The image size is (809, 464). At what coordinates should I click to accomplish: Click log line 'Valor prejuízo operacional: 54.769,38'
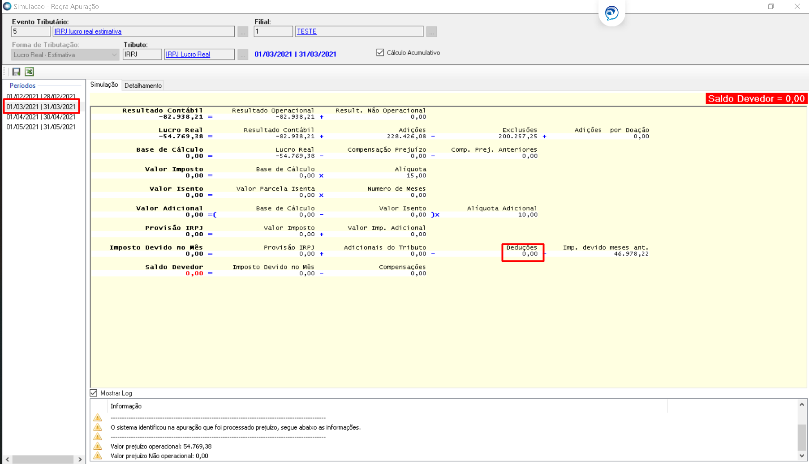coord(161,446)
